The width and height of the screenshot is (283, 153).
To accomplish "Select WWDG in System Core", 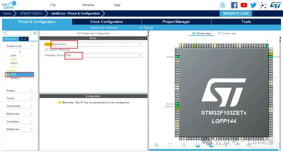I will tap(15, 78).
